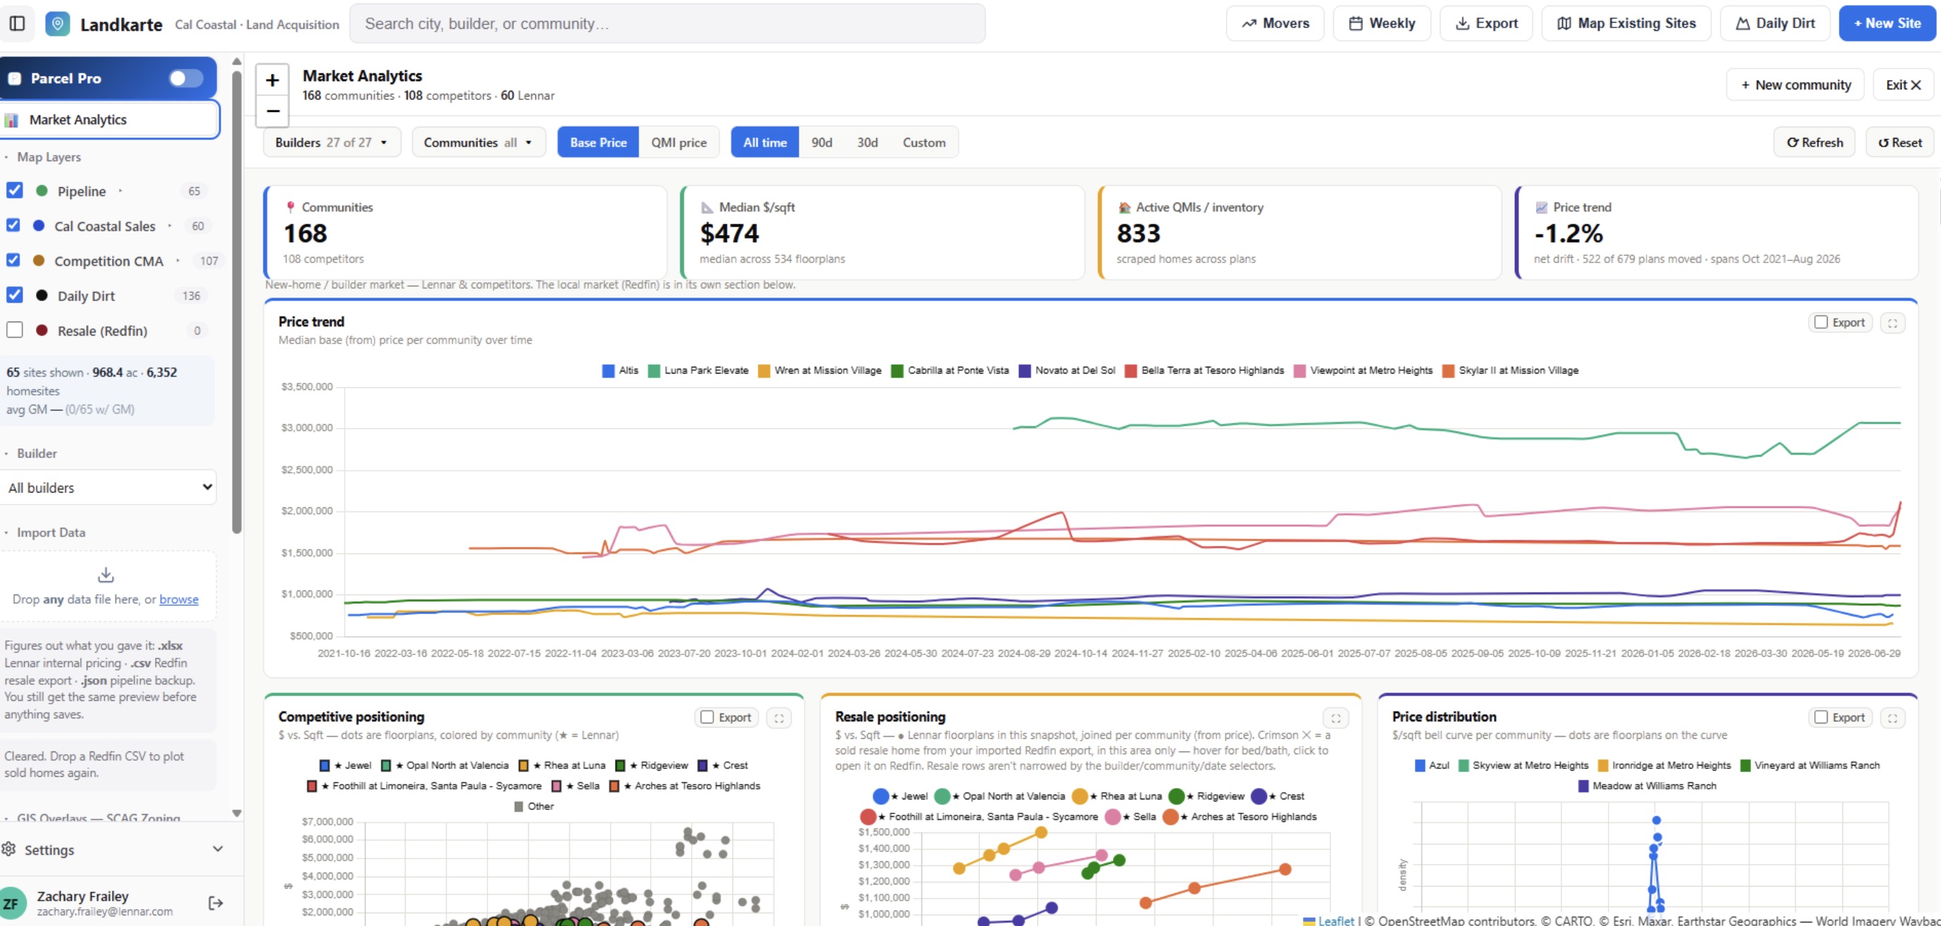This screenshot has width=1941, height=926.
Task: Toggle the sidebar panel icon
Action: 18,23
